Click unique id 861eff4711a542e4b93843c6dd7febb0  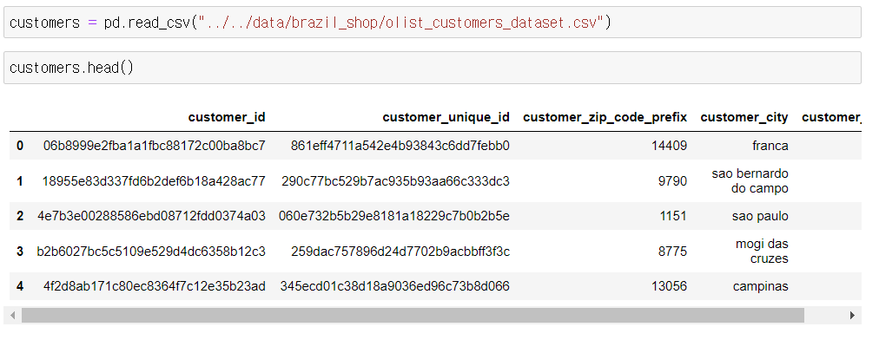tap(400, 146)
